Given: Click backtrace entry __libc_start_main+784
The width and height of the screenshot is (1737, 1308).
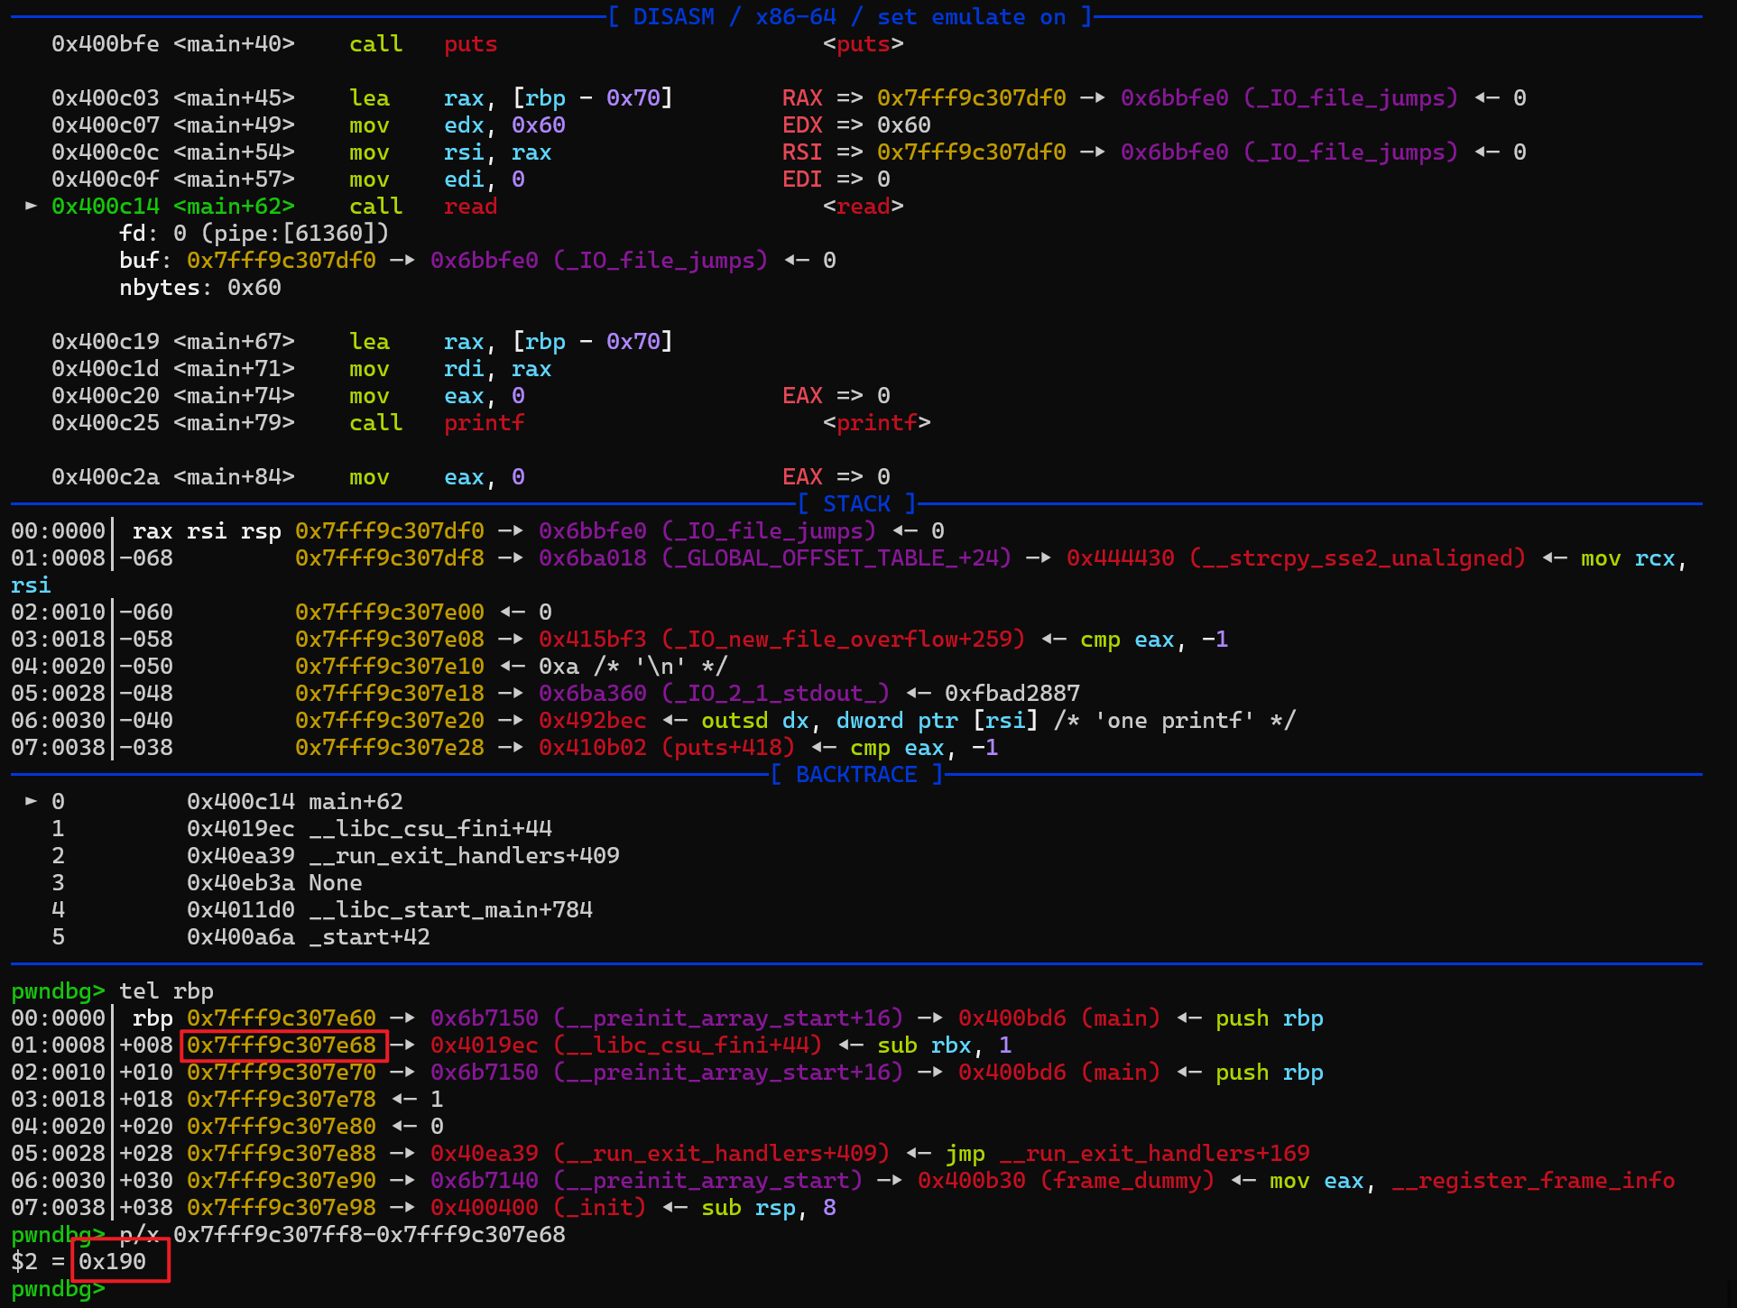Looking at the screenshot, I should (450, 909).
